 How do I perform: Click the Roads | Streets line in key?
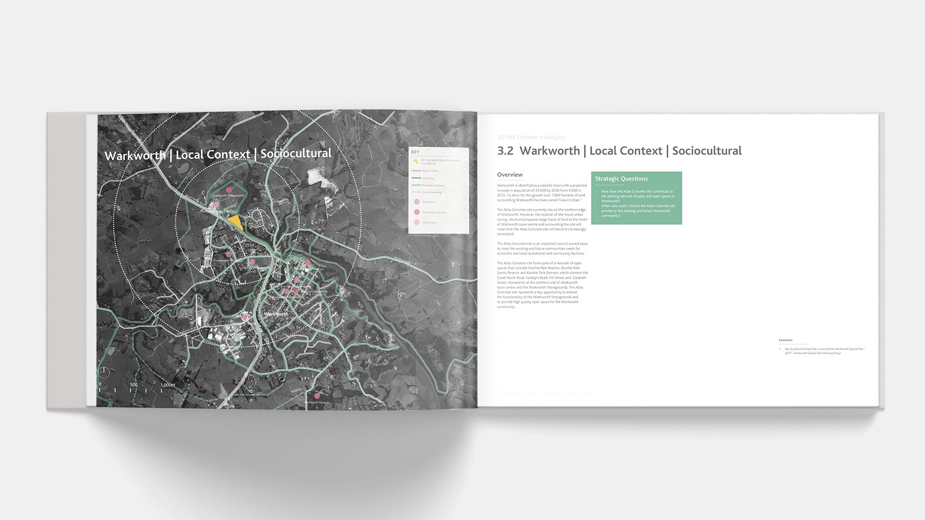pyautogui.click(x=415, y=171)
